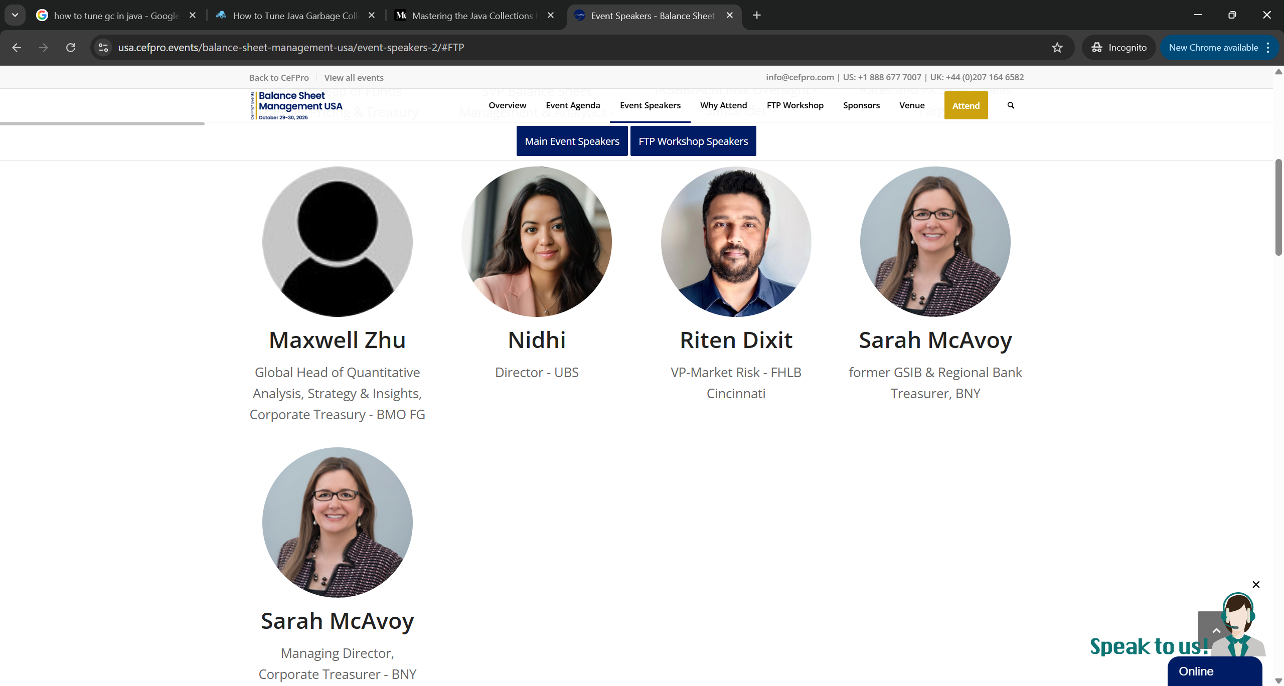The height and width of the screenshot is (686, 1284).
Task: Go back with the browser back arrow
Action: (17, 48)
